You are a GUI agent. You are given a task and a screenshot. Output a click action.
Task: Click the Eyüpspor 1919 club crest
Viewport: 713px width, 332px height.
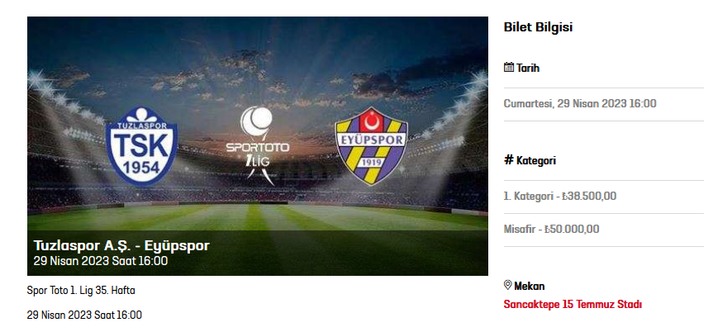coord(372,146)
